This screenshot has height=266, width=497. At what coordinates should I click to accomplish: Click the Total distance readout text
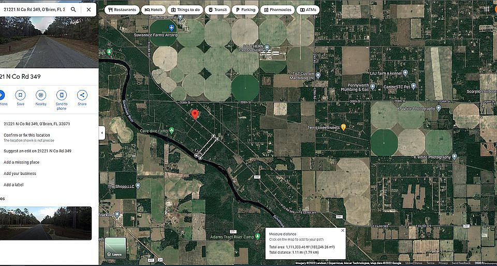294,252
